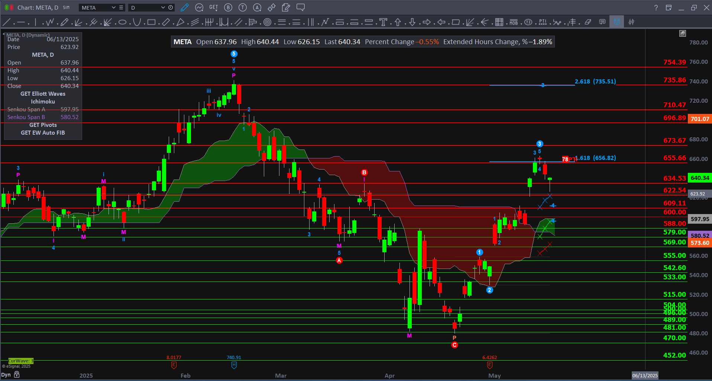Select the trend line drawing tool
712x381 pixels.
point(6,22)
